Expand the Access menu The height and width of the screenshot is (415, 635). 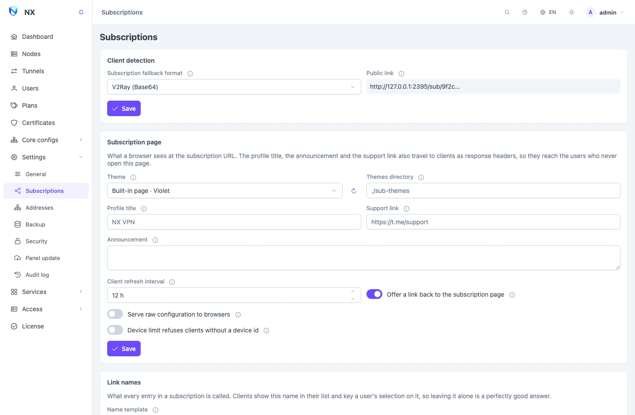coord(46,309)
